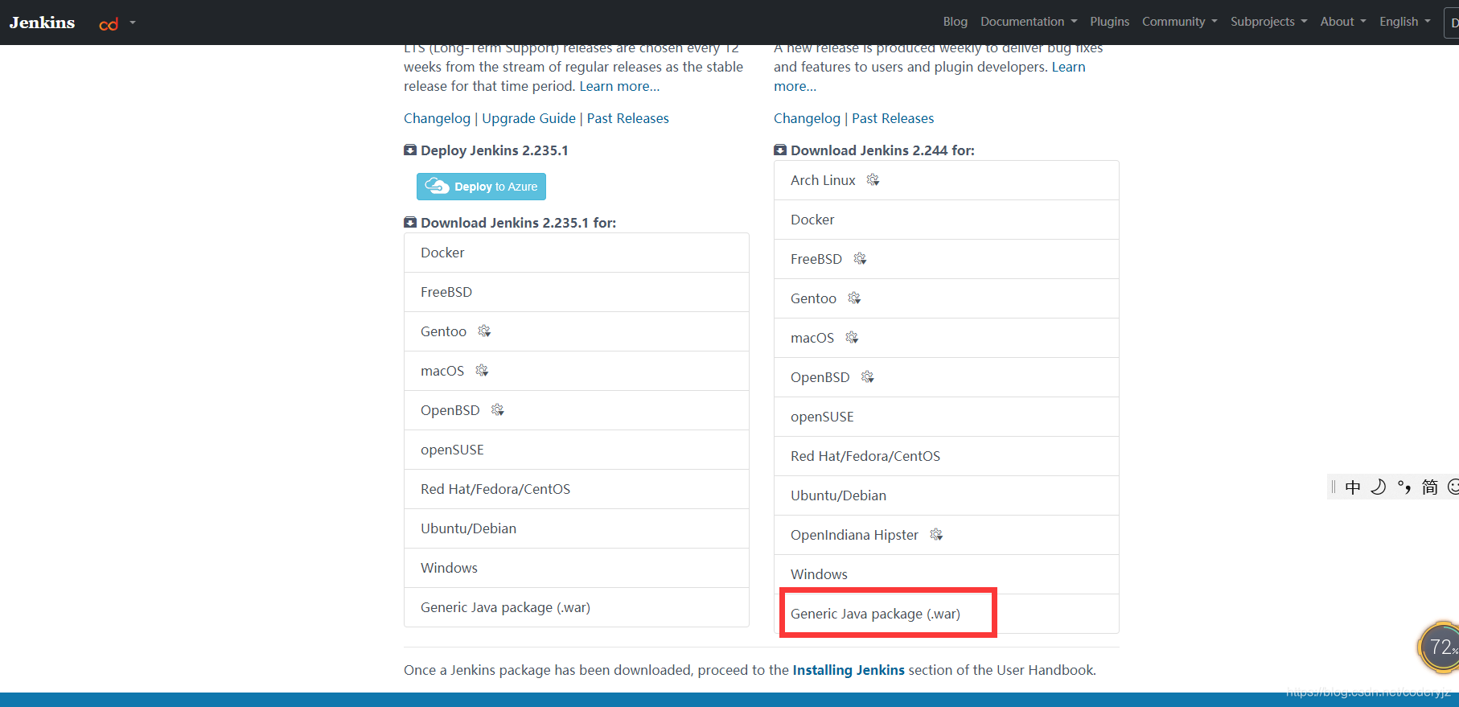Select OpenBSD under Jenkins 2.235.1
The height and width of the screenshot is (707, 1459).
coord(577,410)
